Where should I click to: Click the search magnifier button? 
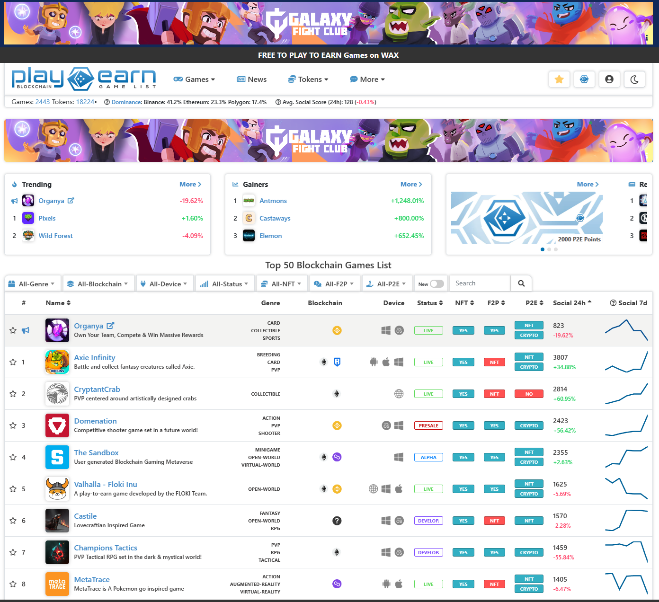click(521, 283)
